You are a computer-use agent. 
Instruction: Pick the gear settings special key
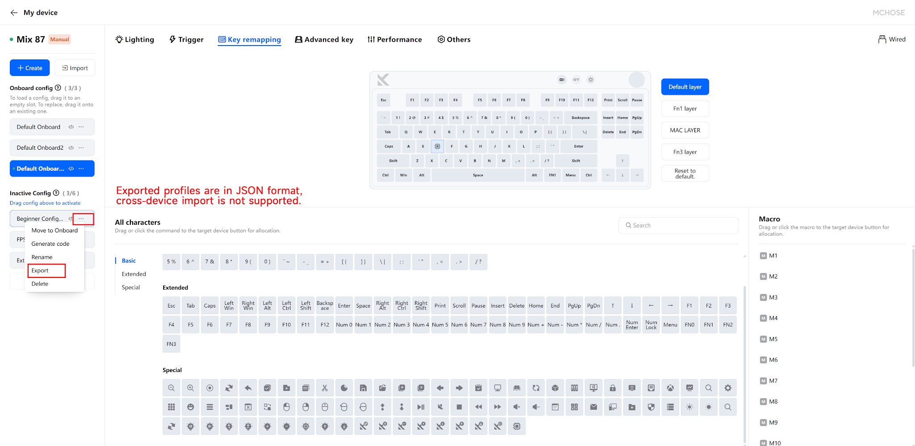pyautogui.click(x=728, y=388)
